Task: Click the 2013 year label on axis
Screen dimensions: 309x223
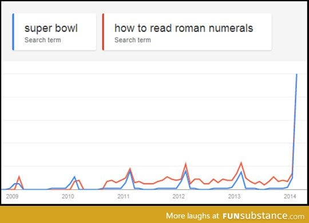Action: [x=234, y=197]
